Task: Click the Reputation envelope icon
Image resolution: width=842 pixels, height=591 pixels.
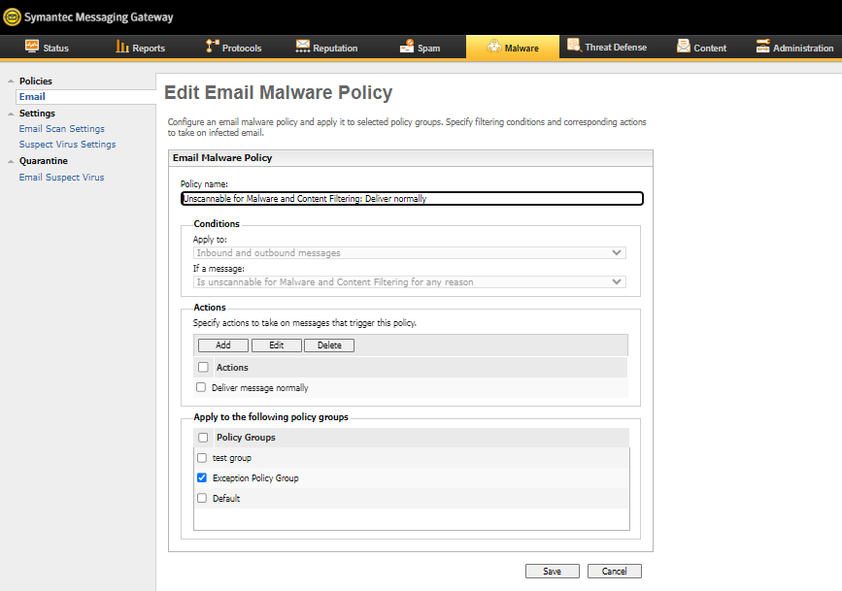Action: [303, 47]
